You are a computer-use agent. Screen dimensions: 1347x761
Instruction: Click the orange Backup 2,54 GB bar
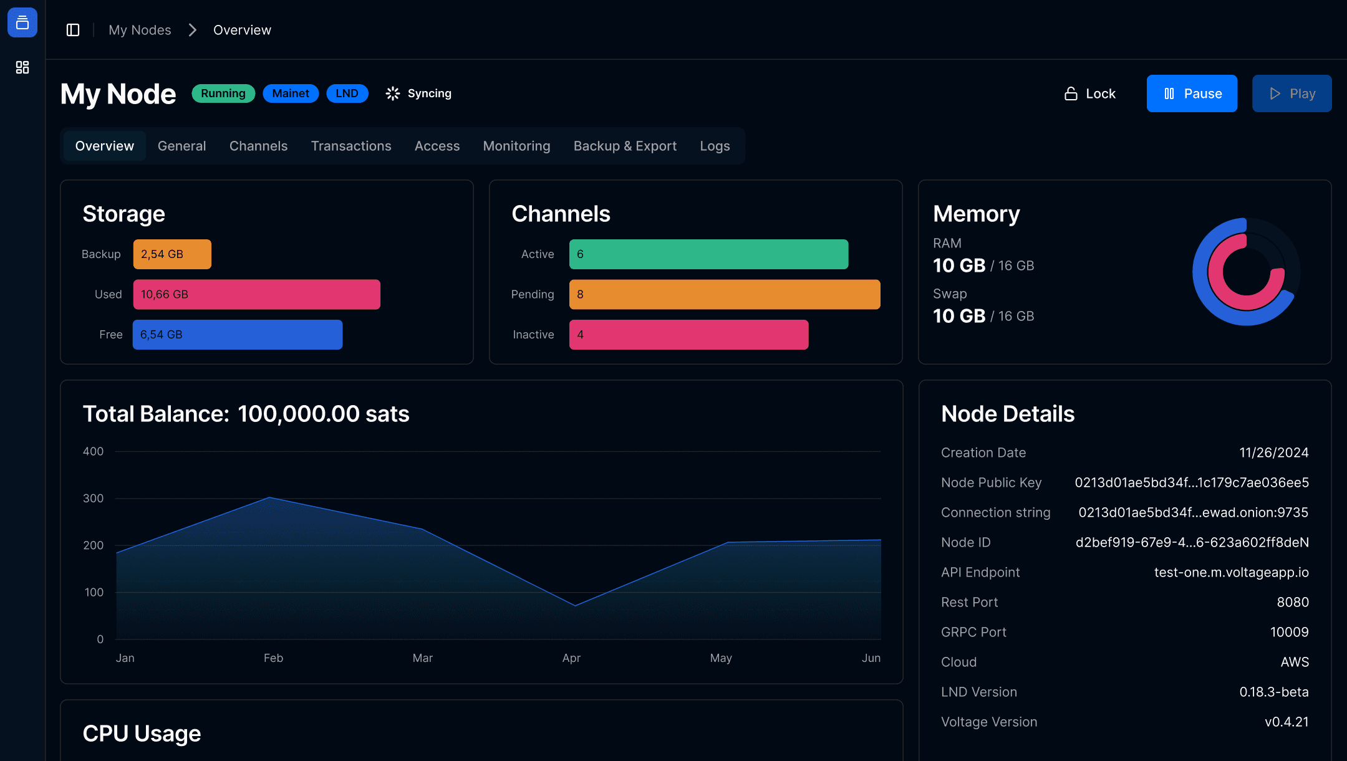172,254
